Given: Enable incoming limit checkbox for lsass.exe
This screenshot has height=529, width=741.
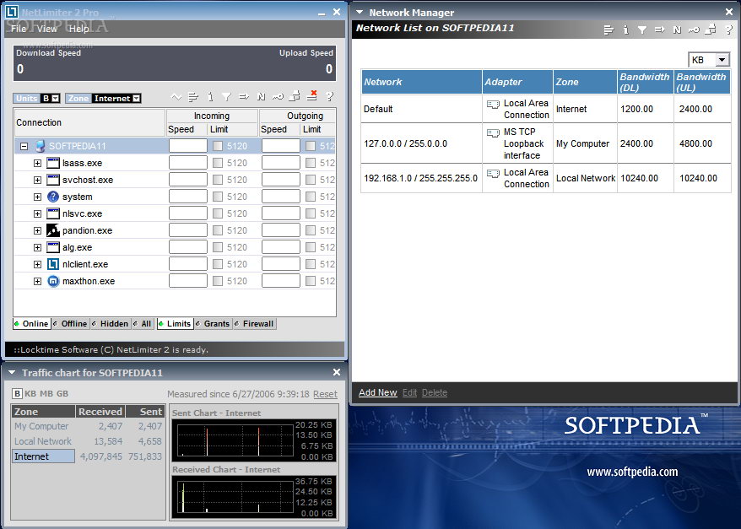Looking at the screenshot, I should click(218, 163).
